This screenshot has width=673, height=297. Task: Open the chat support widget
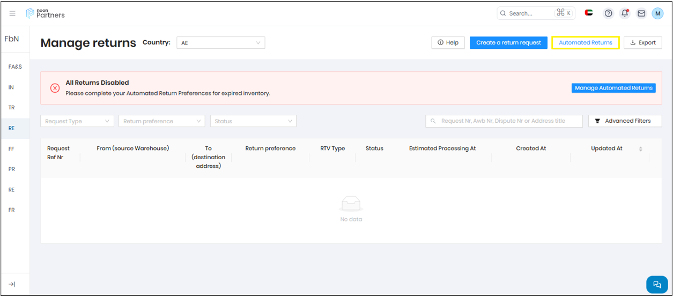[657, 284]
